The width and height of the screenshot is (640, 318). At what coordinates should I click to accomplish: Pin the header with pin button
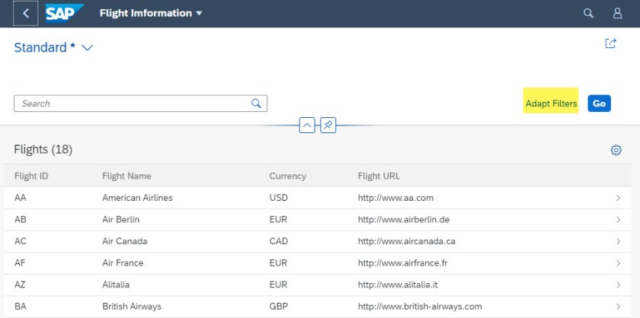tap(328, 125)
